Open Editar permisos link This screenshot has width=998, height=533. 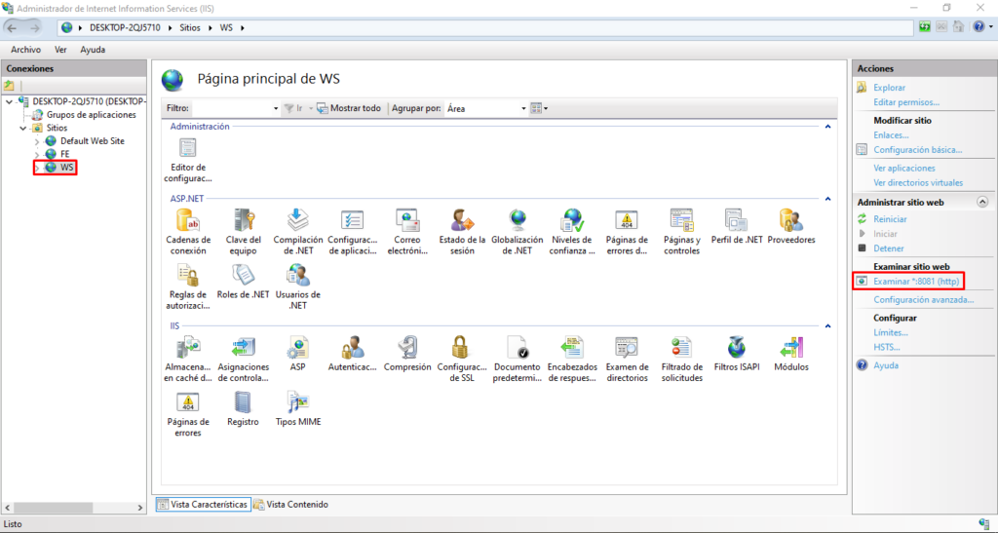click(906, 101)
